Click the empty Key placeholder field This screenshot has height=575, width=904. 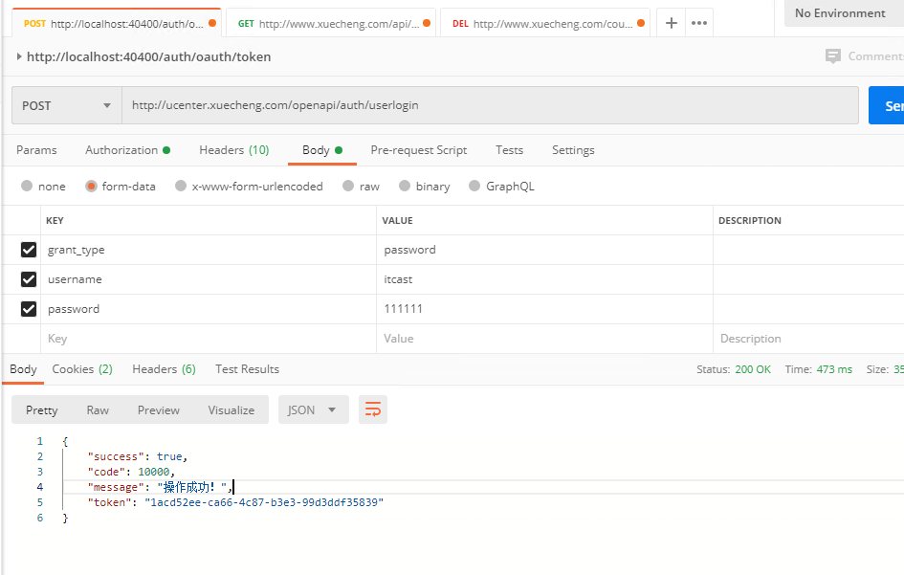(x=209, y=339)
